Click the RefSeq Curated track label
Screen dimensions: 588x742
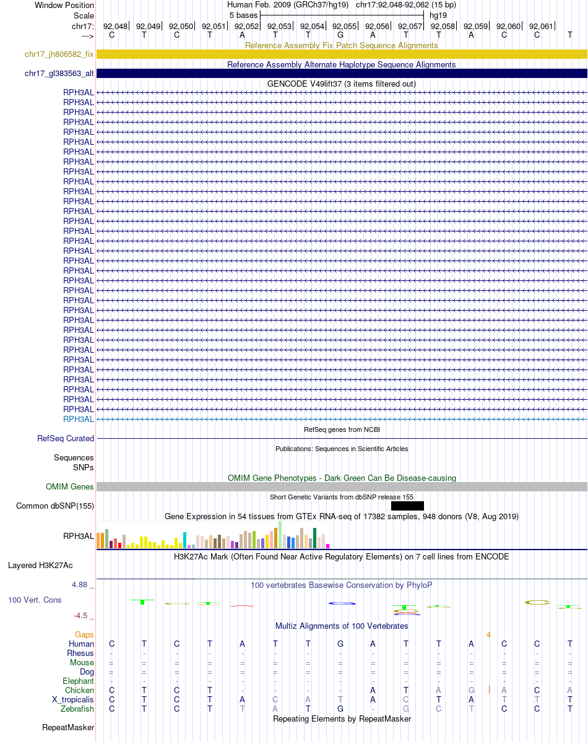pyautogui.click(x=66, y=439)
